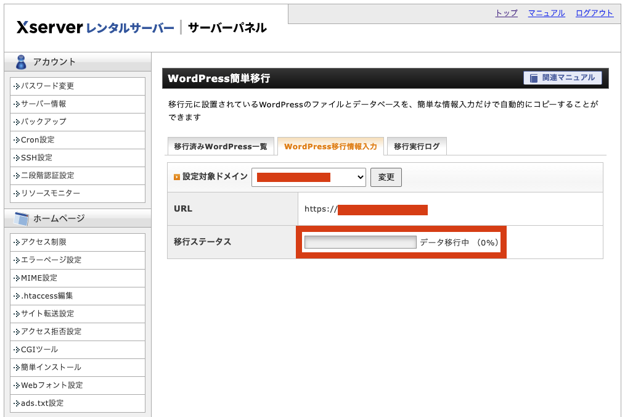625x417 pixels.
Task: Click the Xserver logo in the header
Action: coord(96,28)
